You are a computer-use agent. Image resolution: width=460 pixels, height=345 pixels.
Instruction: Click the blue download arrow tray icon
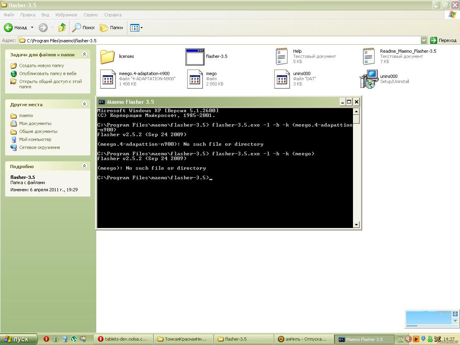click(423, 339)
